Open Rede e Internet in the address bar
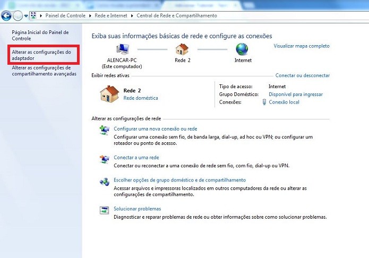Image resolution: width=369 pixels, height=258 pixels. tap(111, 15)
